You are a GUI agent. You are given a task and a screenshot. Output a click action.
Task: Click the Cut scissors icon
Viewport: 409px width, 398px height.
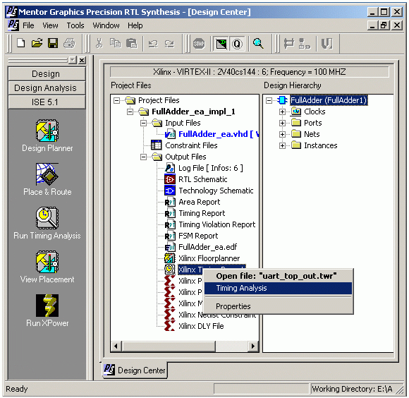click(99, 43)
